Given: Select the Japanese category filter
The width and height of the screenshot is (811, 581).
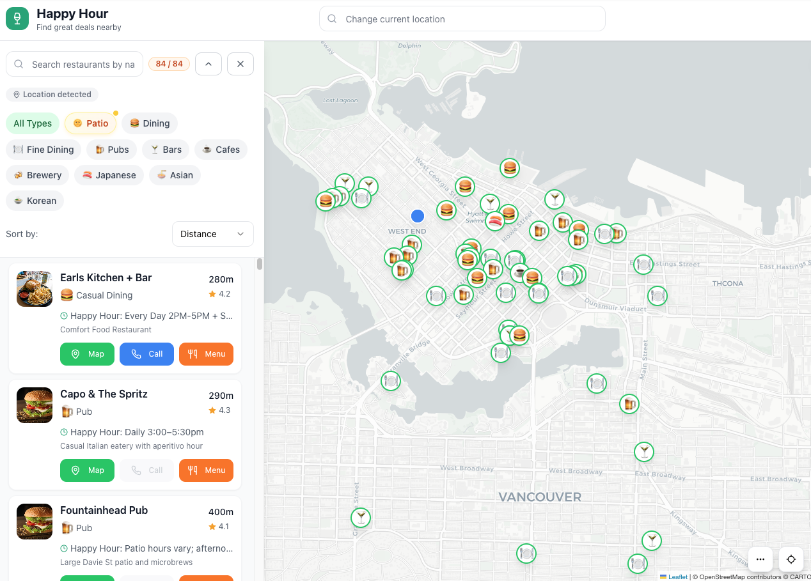Looking at the screenshot, I should point(109,175).
